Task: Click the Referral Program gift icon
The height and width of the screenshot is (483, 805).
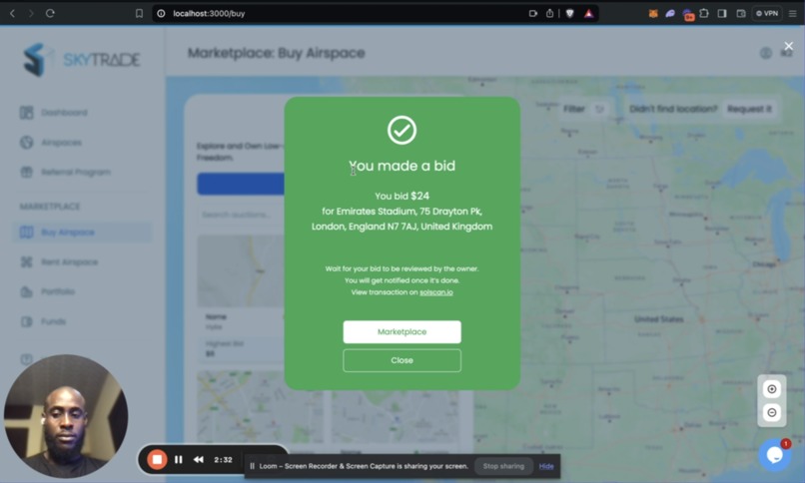Action: (x=26, y=172)
